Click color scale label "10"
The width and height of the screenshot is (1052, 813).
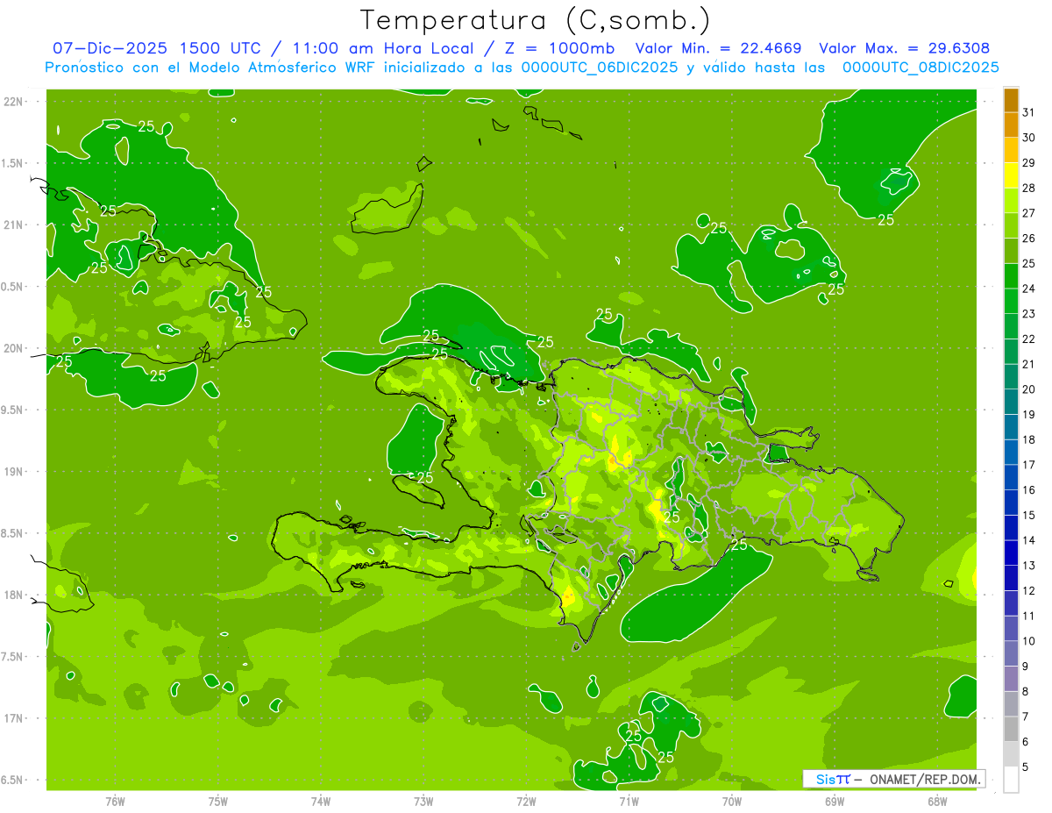1028,641
